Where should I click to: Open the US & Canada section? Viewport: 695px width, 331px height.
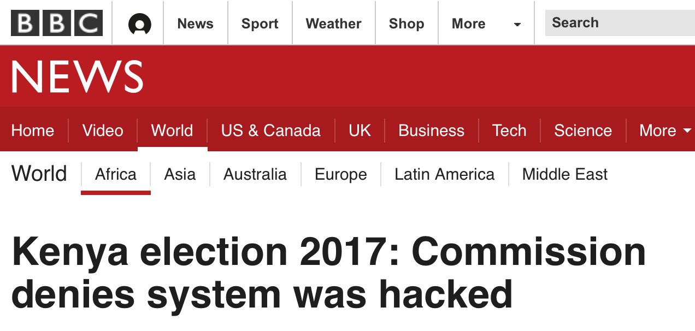(x=270, y=131)
